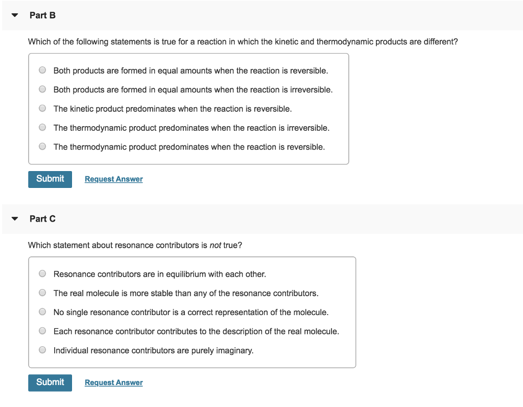
Task: Choose 'Individual resonance contributors are purely imaginary'
Action: tap(42, 350)
